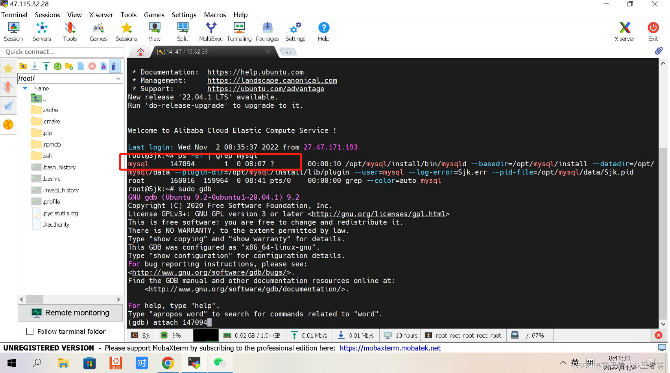Toggle the SFTP panel layout icon
The height and width of the screenshot is (373, 670).
(x=114, y=66)
